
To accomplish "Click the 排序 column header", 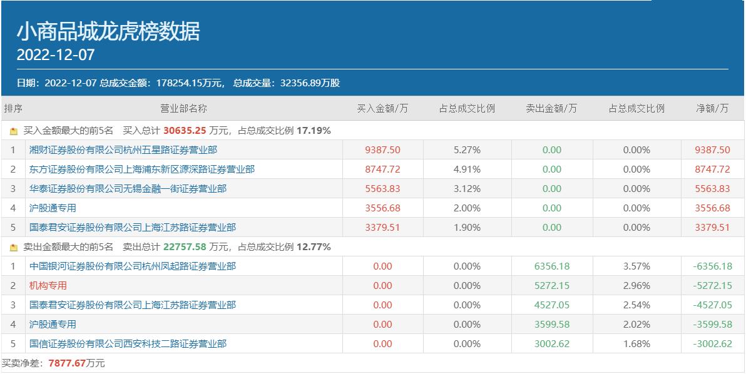I will [x=13, y=109].
